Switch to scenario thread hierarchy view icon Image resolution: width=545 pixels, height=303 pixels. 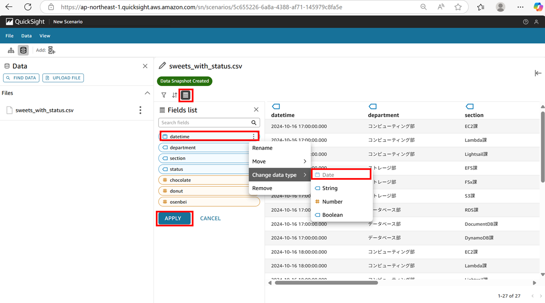11,50
